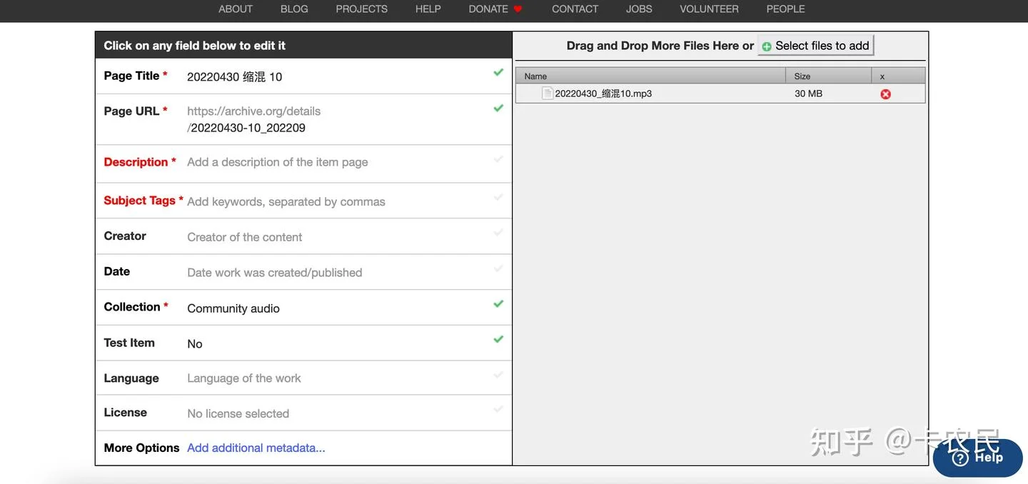This screenshot has width=1028, height=484.
Task: Open the BLOG menu item
Action: point(294,9)
